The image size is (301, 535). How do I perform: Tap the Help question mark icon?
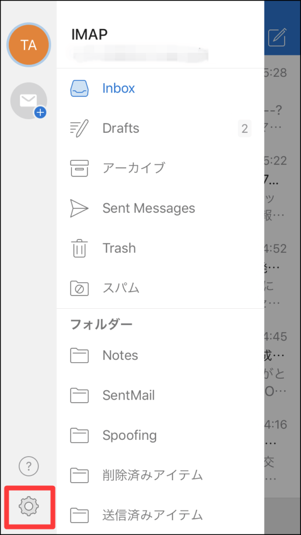29,466
